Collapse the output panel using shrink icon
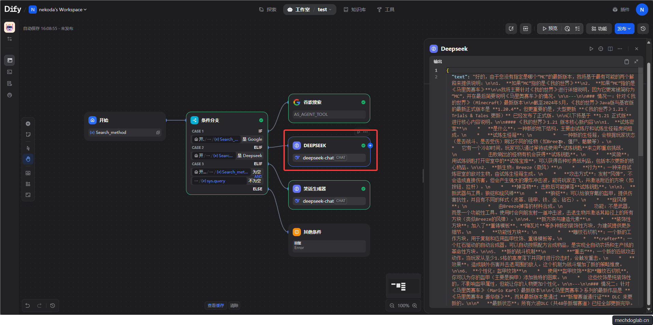This screenshot has width=653, height=325. pos(636,62)
